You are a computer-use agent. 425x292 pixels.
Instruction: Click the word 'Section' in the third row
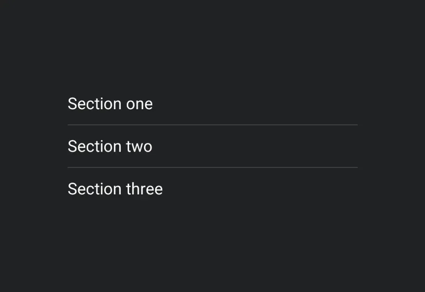pyautogui.click(x=94, y=189)
